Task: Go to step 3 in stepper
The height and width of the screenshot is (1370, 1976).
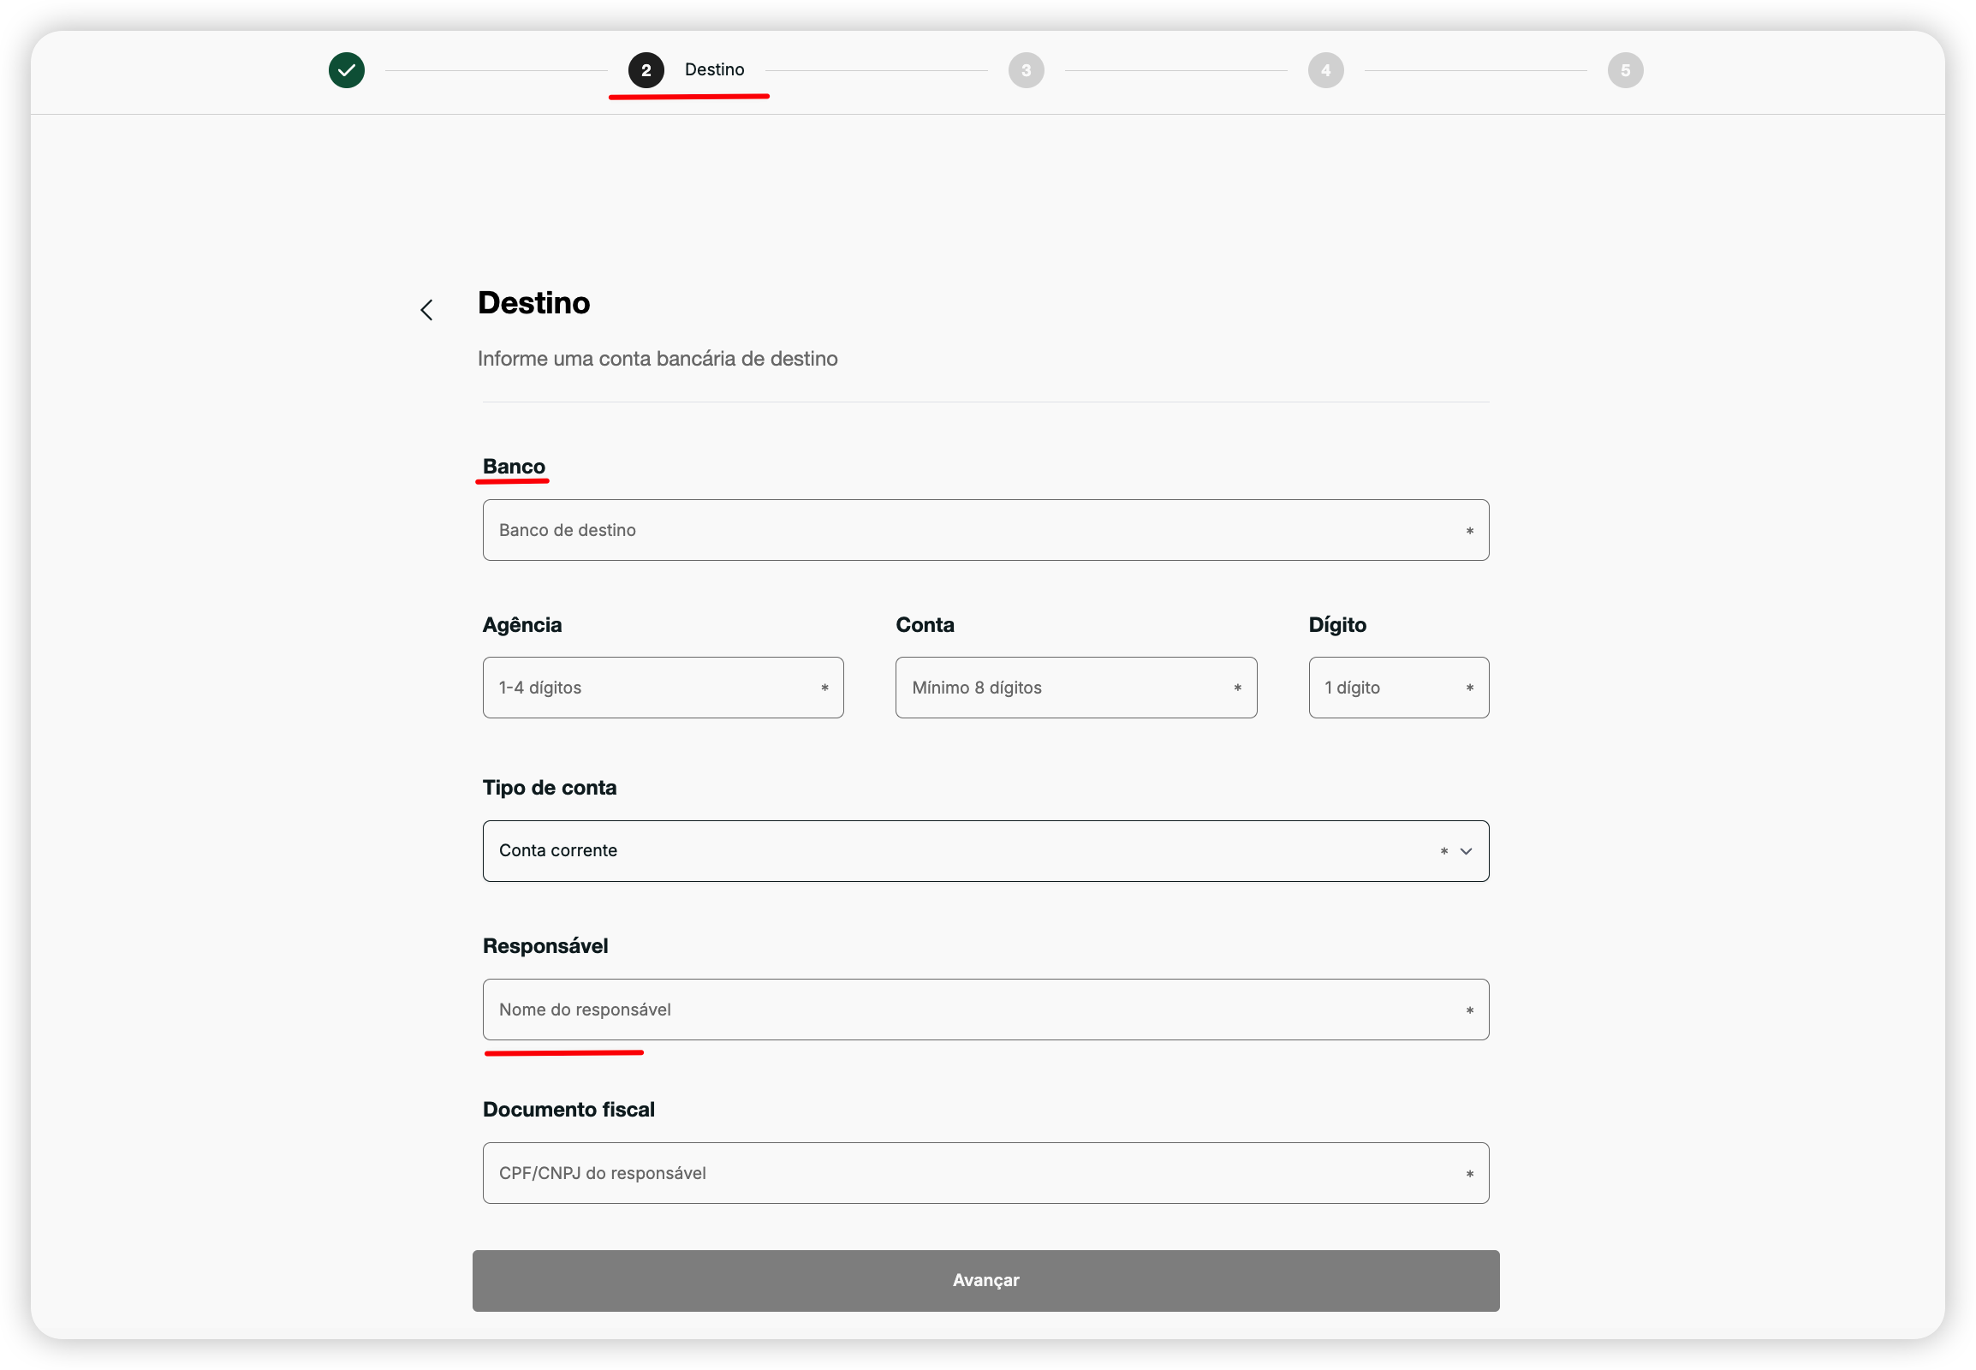Action: [1026, 70]
